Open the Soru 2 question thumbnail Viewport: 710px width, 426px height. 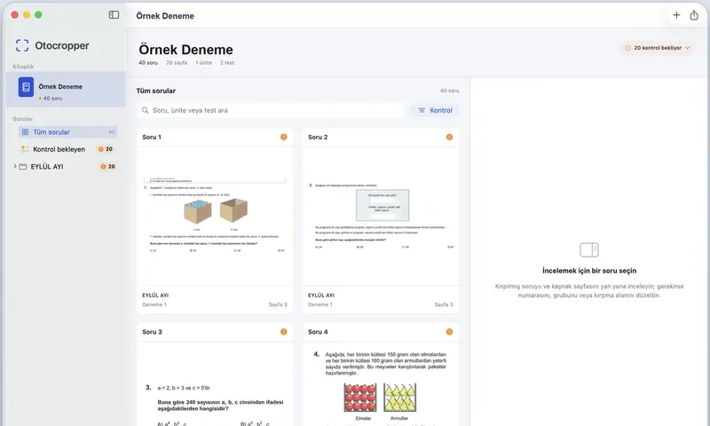(x=381, y=216)
